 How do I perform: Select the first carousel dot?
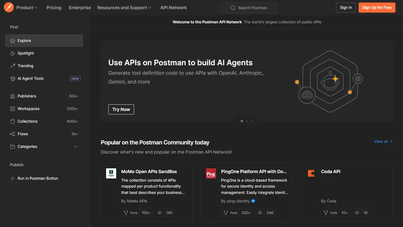(242, 121)
